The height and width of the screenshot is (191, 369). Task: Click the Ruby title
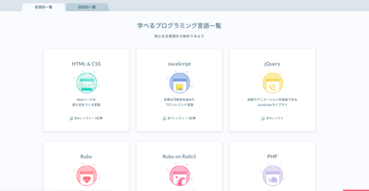coord(86,157)
